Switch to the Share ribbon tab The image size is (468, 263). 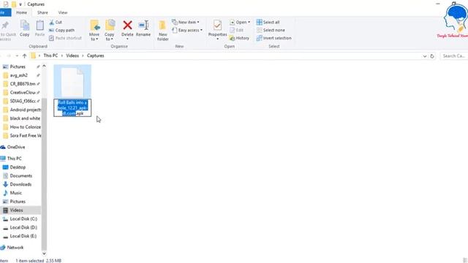pyautogui.click(x=42, y=12)
